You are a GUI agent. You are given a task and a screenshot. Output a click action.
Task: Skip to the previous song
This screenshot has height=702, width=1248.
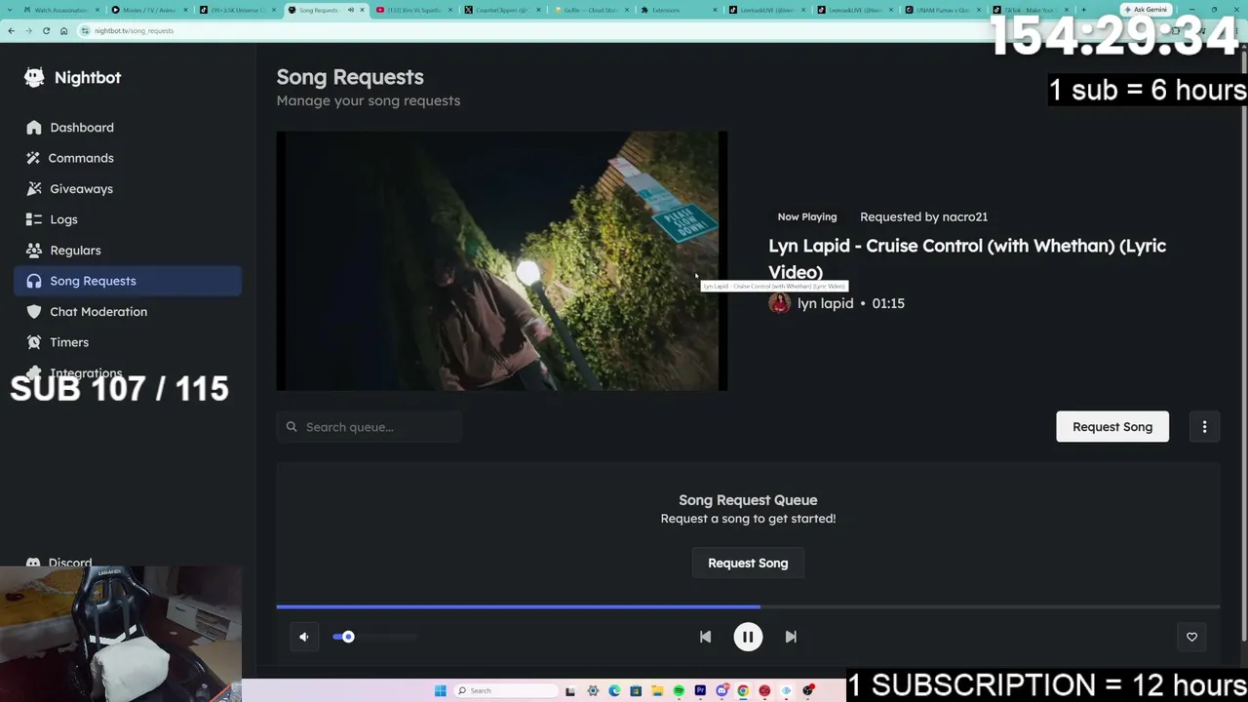[x=705, y=637]
